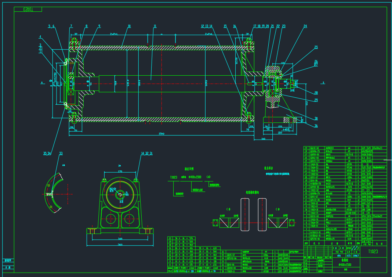Viewport: 392px width, 277px height.
Task: Click callout number 16 label
Action: tap(235, 26)
